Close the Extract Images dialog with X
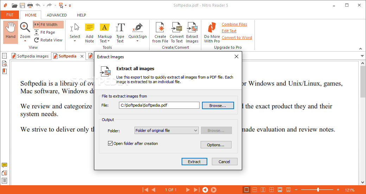Screen dimensions: 366x194 tap(236, 56)
